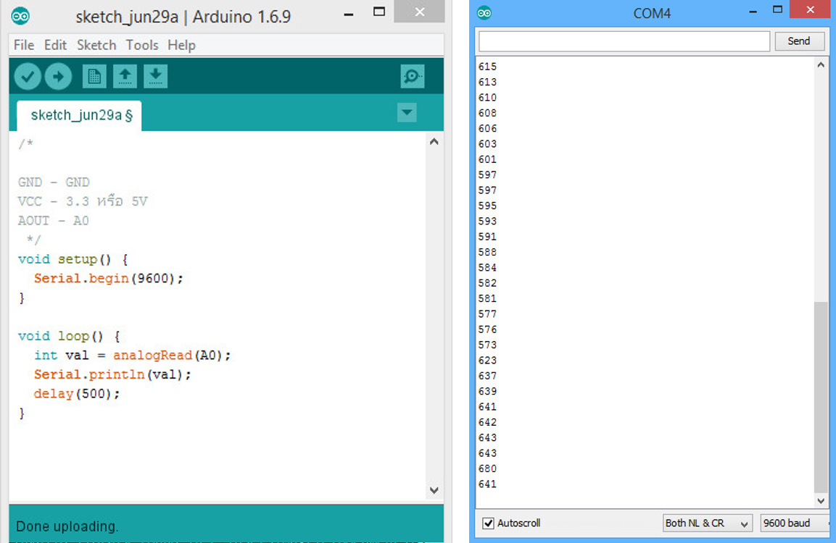
Task: Click the Arduino logo in sketch title bar
Action: click(x=20, y=17)
